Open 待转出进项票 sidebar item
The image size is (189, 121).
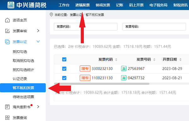point(23,97)
